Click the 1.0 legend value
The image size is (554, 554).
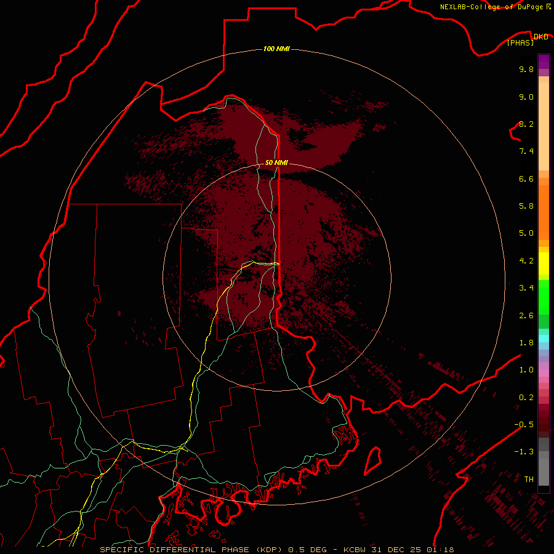click(526, 370)
